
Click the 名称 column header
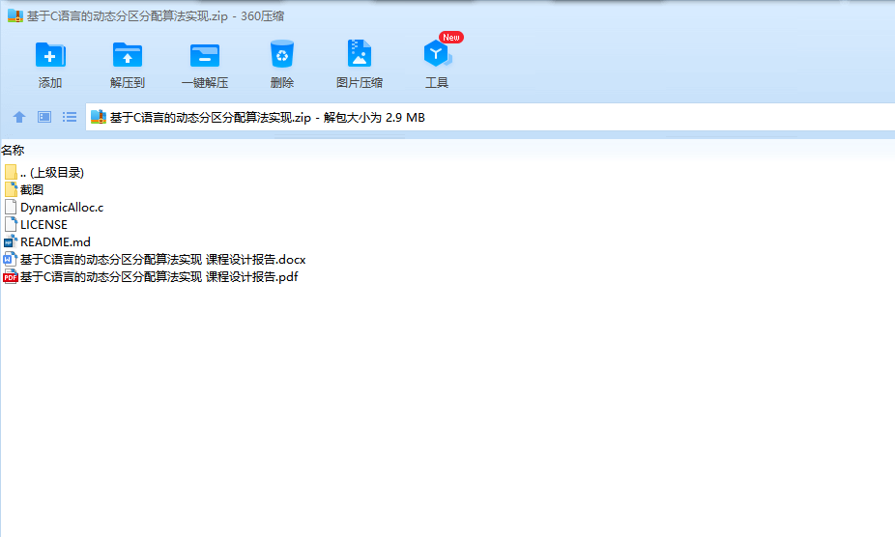(13, 150)
